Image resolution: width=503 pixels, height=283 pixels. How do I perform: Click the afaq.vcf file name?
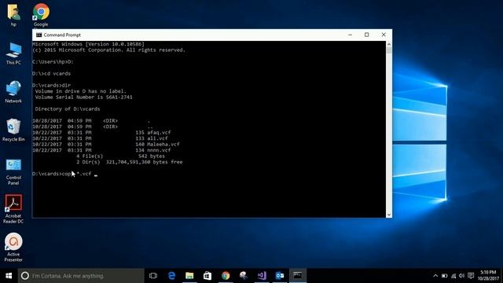159,133
